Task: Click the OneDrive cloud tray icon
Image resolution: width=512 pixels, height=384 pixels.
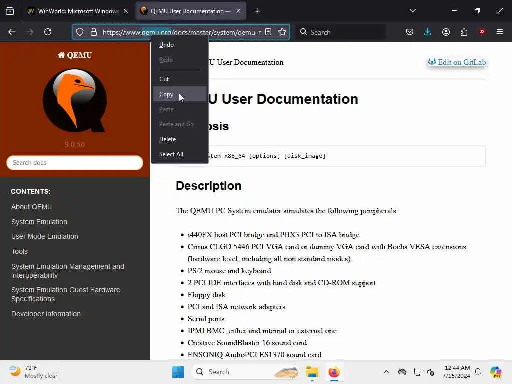Action: pyautogui.click(x=402, y=372)
